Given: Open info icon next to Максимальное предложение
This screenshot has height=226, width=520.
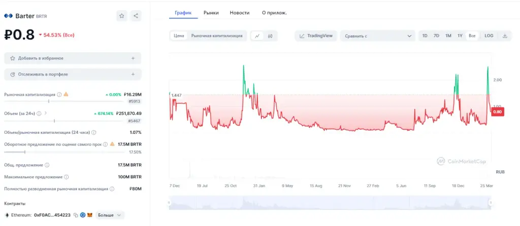Looking at the screenshot, I should [x=67, y=177].
